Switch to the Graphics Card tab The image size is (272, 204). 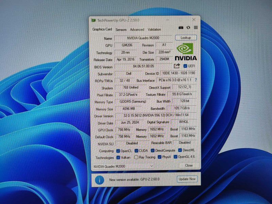point(102,29)
